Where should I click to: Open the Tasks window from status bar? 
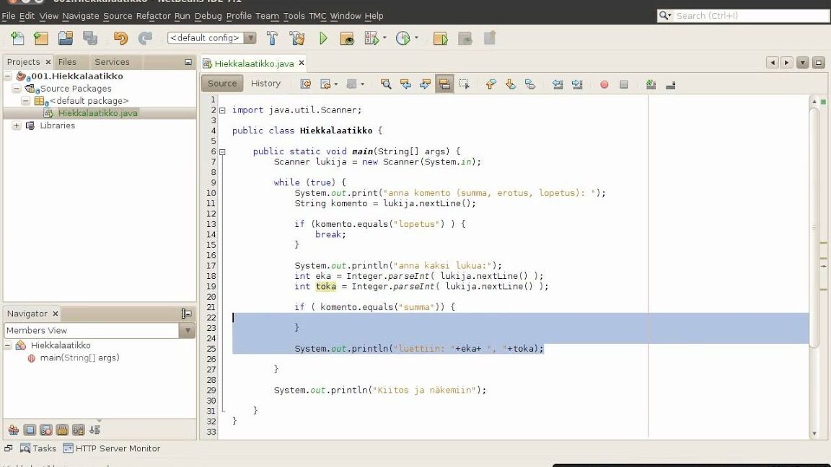(x=38, y=448)
